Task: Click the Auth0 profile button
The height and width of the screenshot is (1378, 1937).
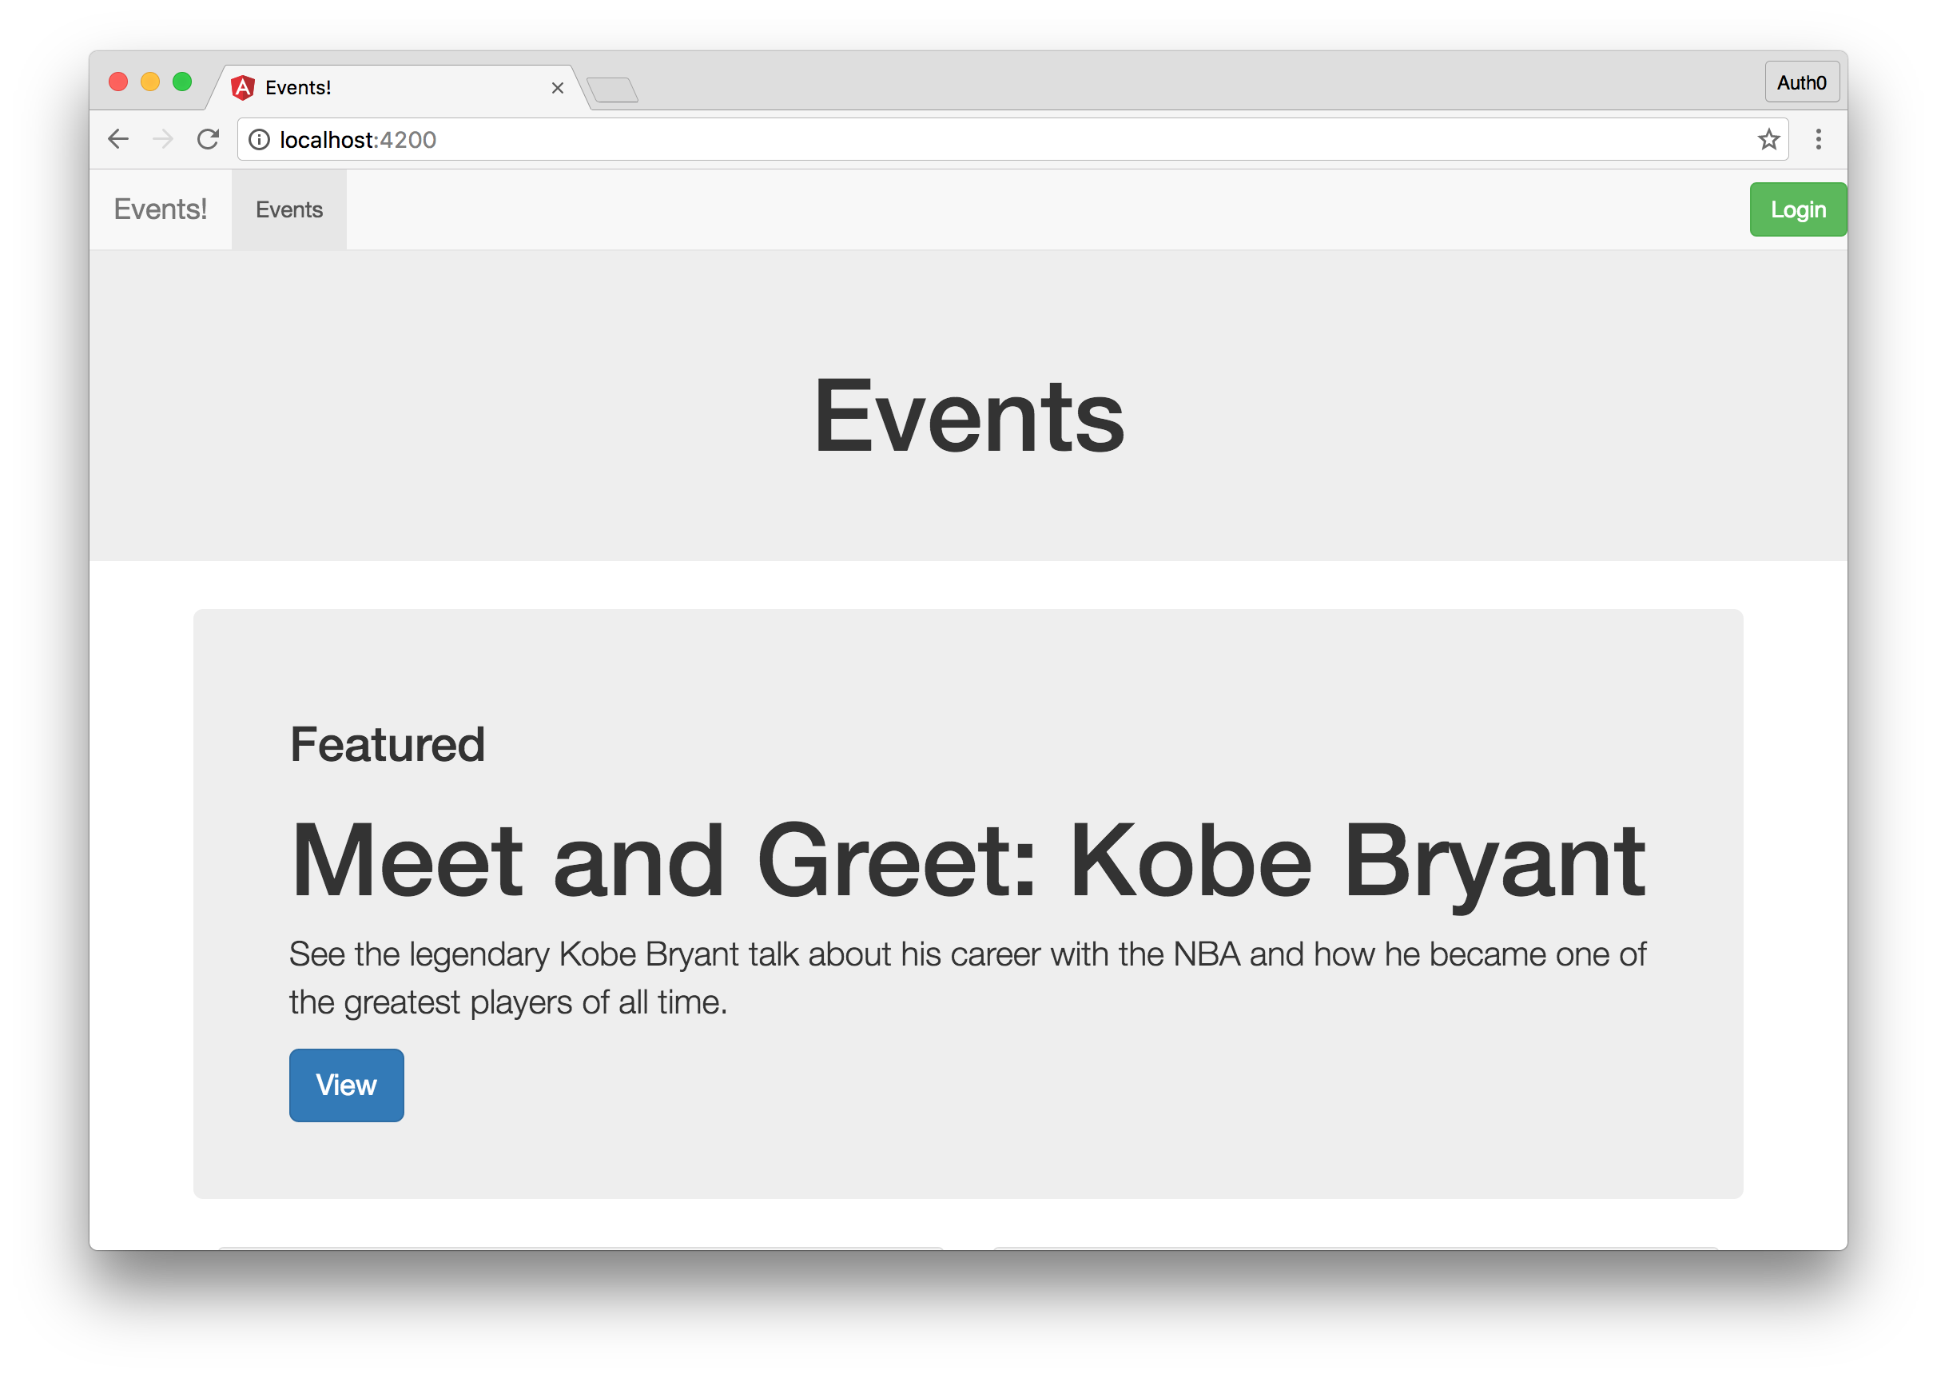Action: (1801, 82)
